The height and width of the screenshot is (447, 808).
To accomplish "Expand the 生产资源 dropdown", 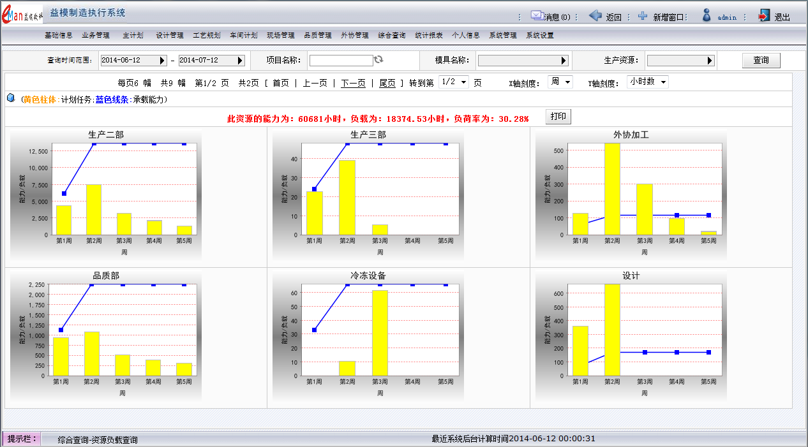I will 710,61.
